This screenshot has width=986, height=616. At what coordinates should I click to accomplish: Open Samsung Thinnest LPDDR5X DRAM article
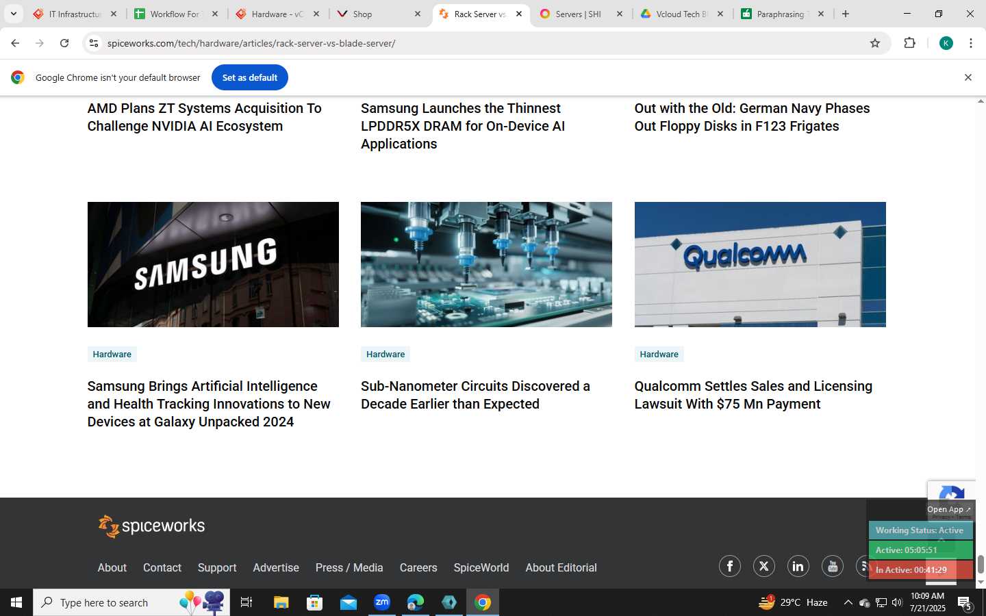coord(463,126)
